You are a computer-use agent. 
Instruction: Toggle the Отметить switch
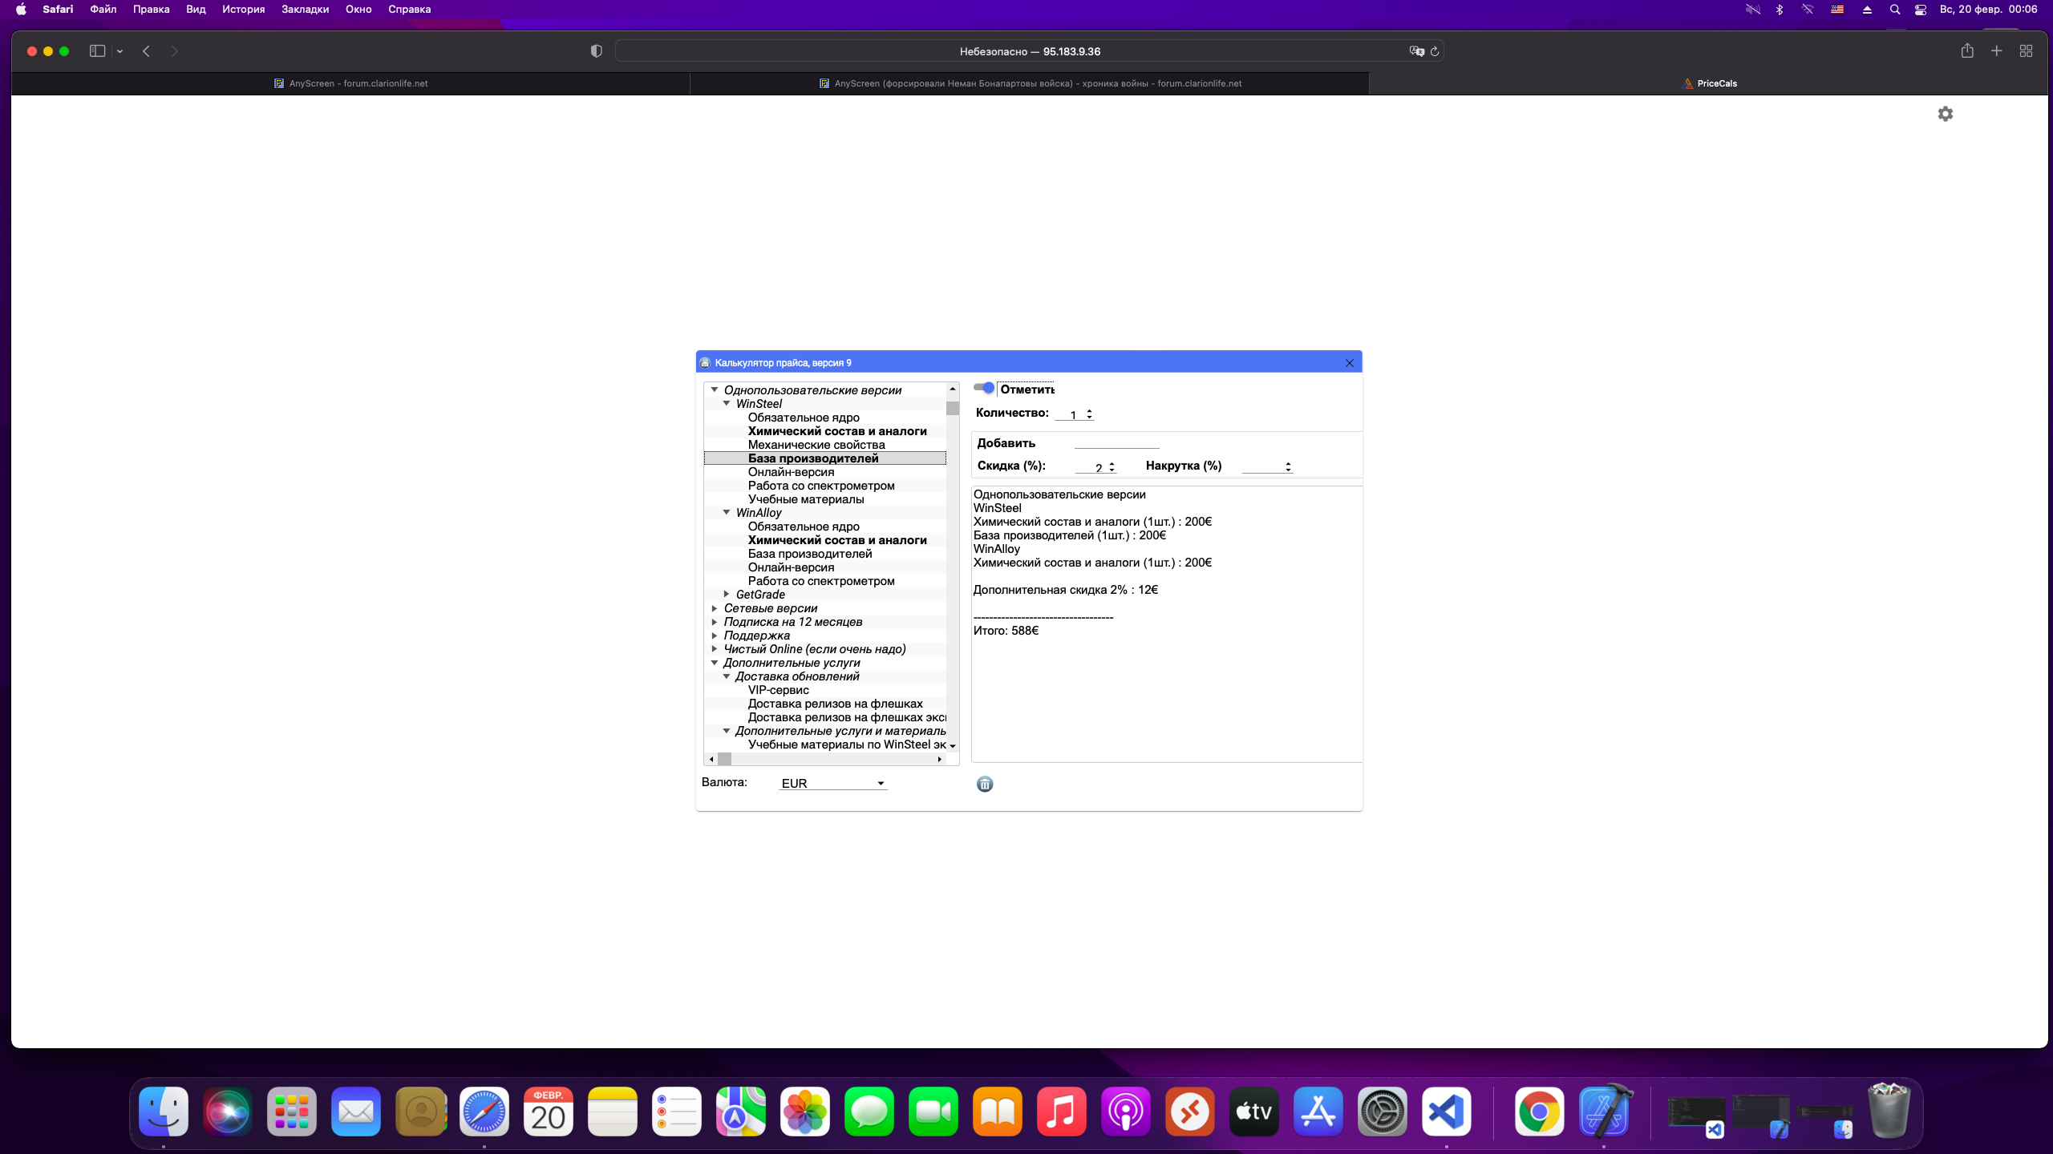(x=984, y=388)
